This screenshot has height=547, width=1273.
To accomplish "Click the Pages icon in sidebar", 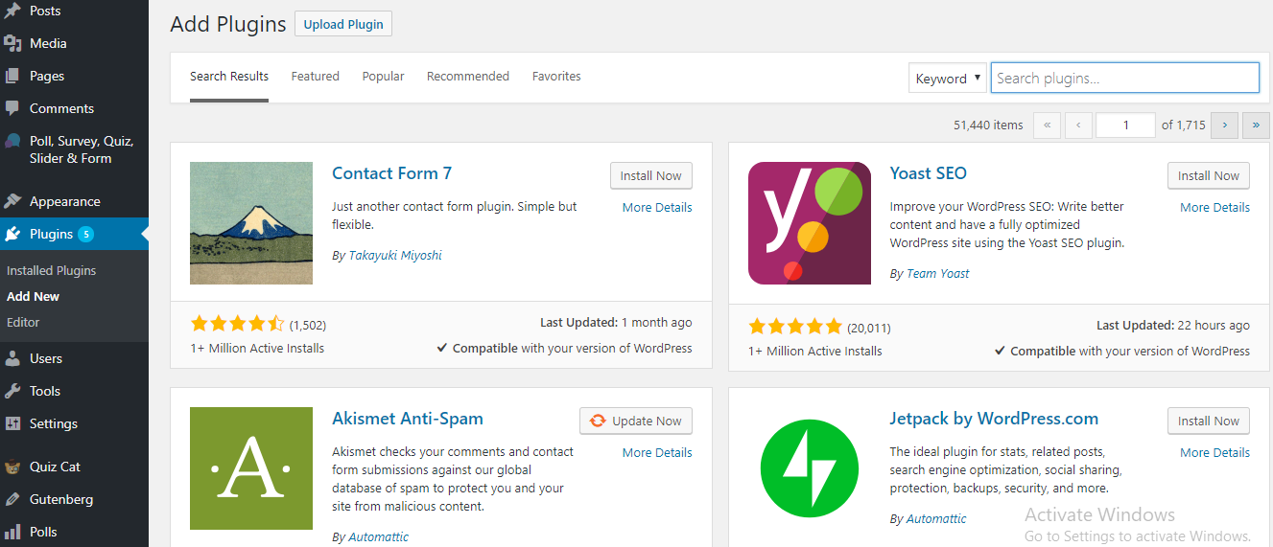I will (12, 76).
